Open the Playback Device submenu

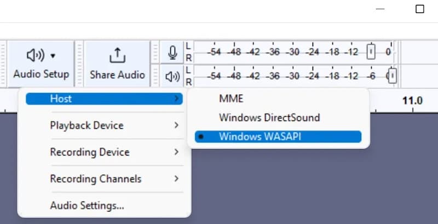[104, 125]
